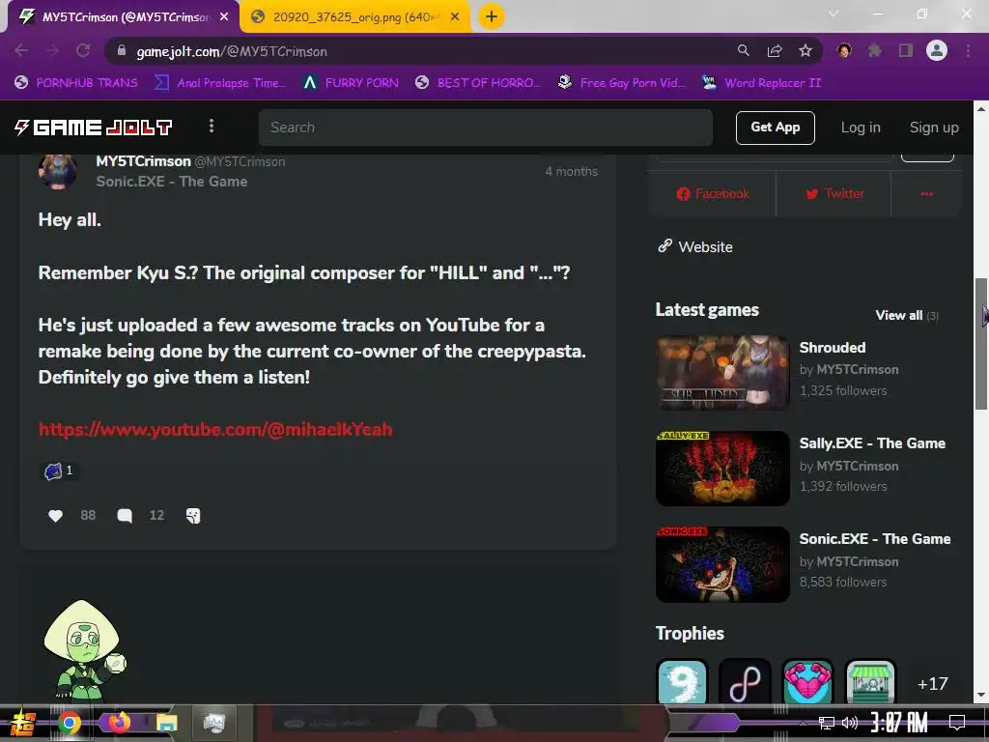Click the Peridot character image
989x742 pixels.
click(x=85, y=652)
